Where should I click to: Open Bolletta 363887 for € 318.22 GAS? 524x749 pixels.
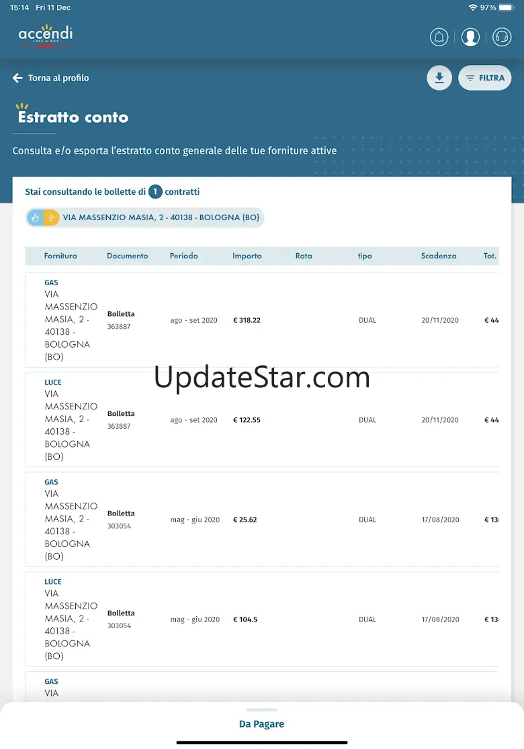[x=121, y=320]
